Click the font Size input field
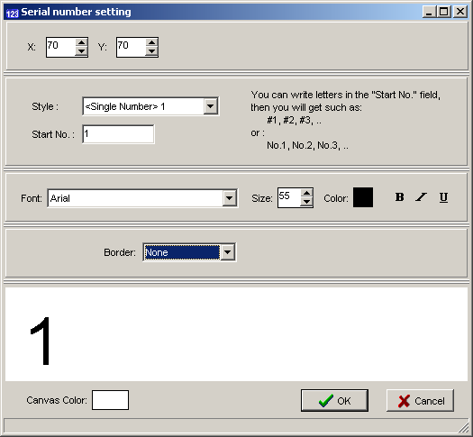Viewport: 473px width, 437px height. tap(289, 198)
